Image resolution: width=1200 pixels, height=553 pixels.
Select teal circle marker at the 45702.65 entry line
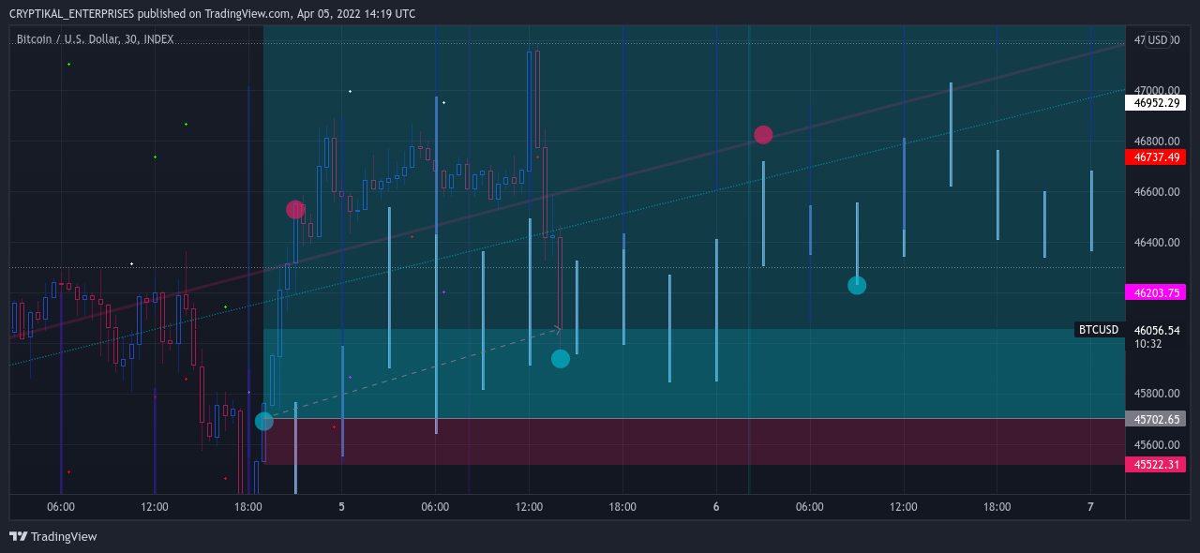(x=264, y=421)
